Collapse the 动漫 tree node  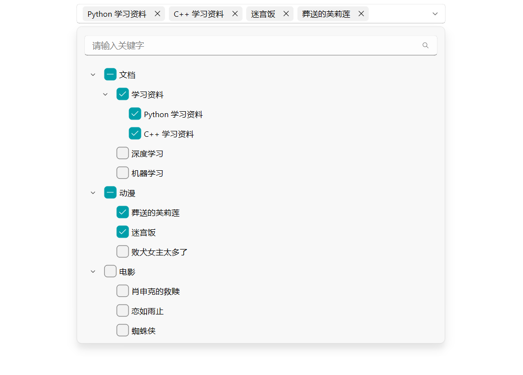coord(93,192)
